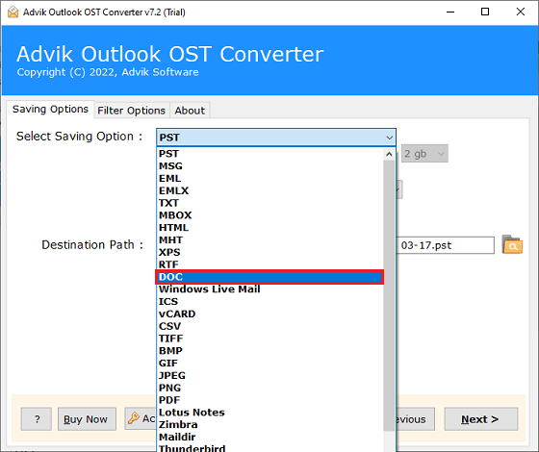
Task: Select JPEG saving format
Action: pyautogui.click(x=270, y=376)
